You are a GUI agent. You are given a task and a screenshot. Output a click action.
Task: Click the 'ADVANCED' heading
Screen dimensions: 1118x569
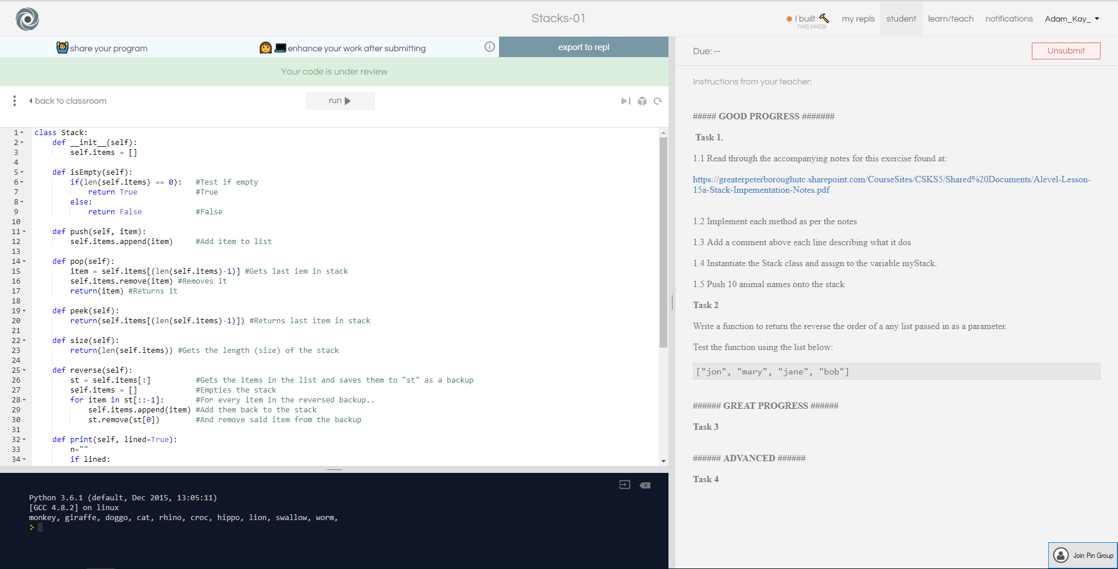coord(749,458)
